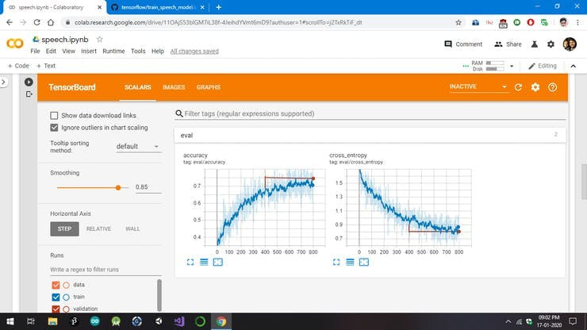Expand cross_entropy chart to full size
Screen dimensions: 587x330
(x=336, y=263)
